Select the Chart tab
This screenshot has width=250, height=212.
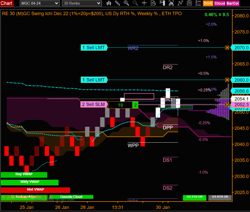pyautogui.click(x=6, y=3)
